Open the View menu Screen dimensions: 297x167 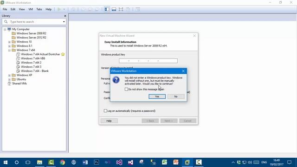[22, 9]
